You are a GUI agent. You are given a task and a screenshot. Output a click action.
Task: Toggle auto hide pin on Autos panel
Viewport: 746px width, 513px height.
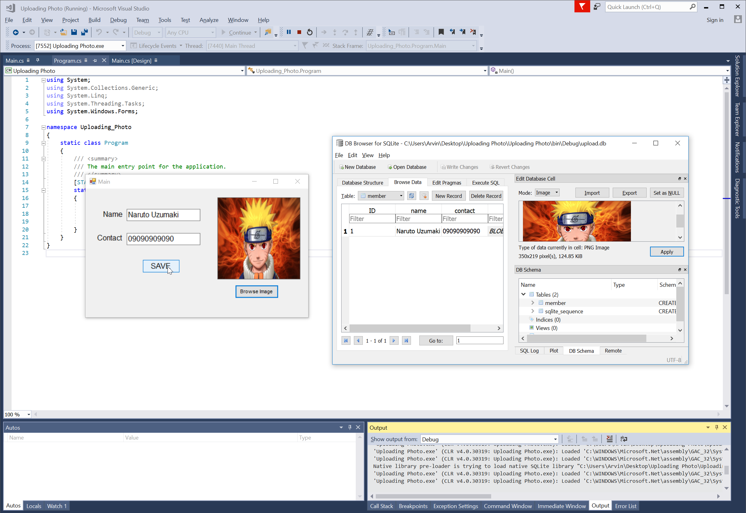point(350,427)
